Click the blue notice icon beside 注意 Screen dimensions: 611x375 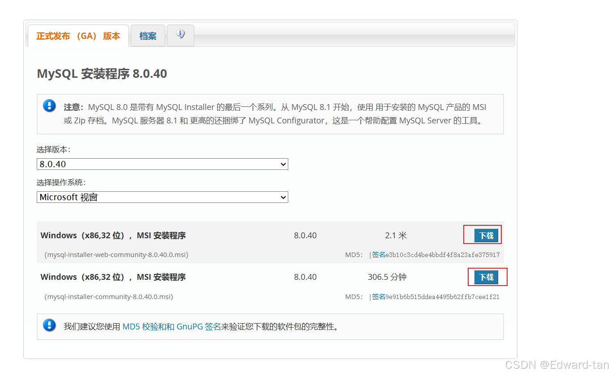[x=49, y=106]
